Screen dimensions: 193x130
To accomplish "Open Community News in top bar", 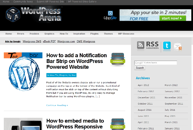I will click(x=23, y=2).
